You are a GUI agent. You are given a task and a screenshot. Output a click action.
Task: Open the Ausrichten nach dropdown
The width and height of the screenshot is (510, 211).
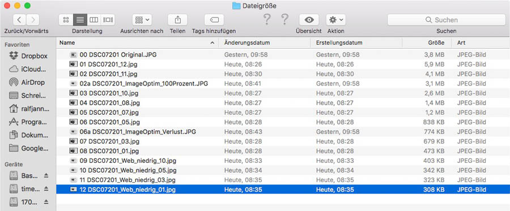click(142, 20)
